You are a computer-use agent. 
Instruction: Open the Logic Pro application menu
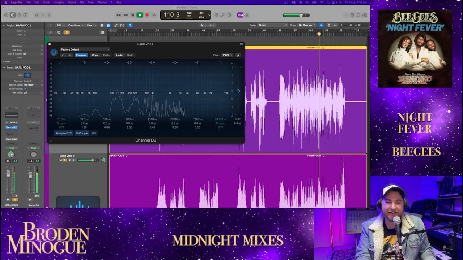17,2
